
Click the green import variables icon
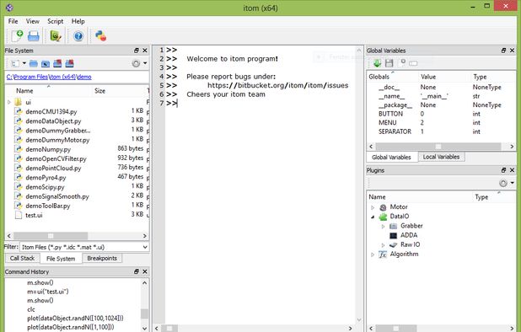[x=377, y=63]
